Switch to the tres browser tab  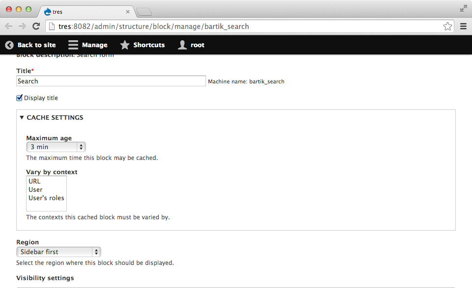pyautogui.click(x=84, y=11)
